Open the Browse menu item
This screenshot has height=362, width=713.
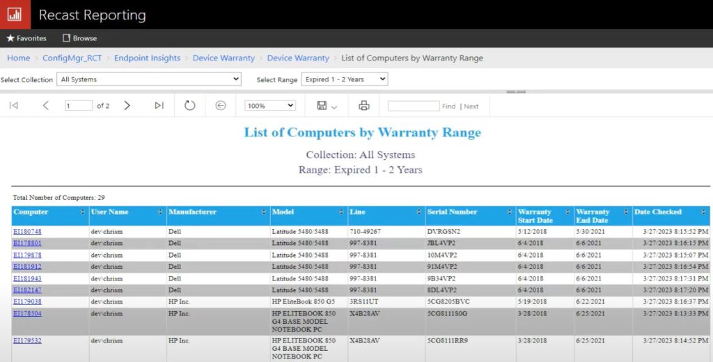pos(79,38)
